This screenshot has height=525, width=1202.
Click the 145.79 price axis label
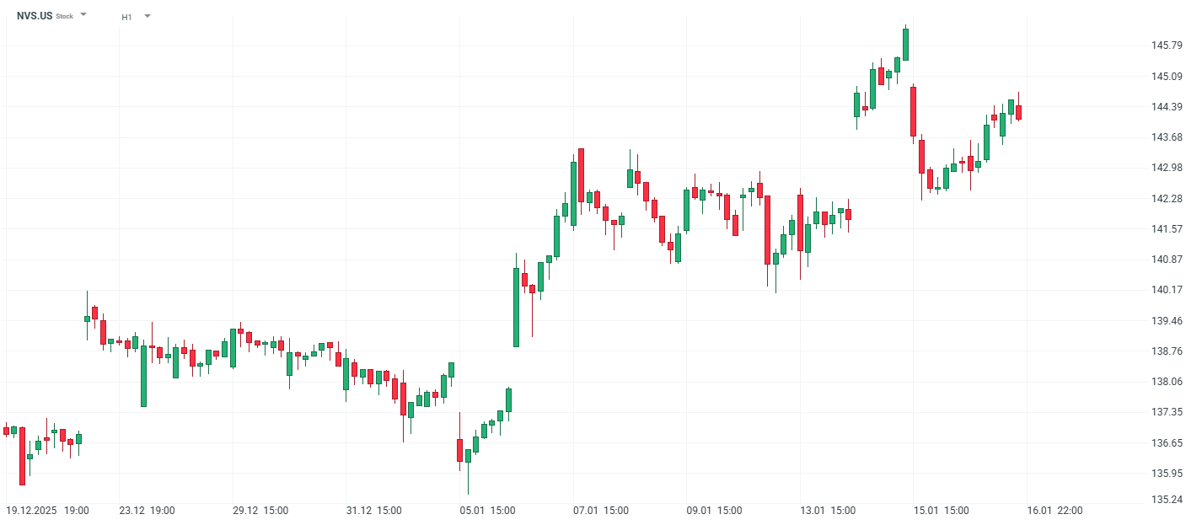pyautogui.click(x=1166, y=46)
